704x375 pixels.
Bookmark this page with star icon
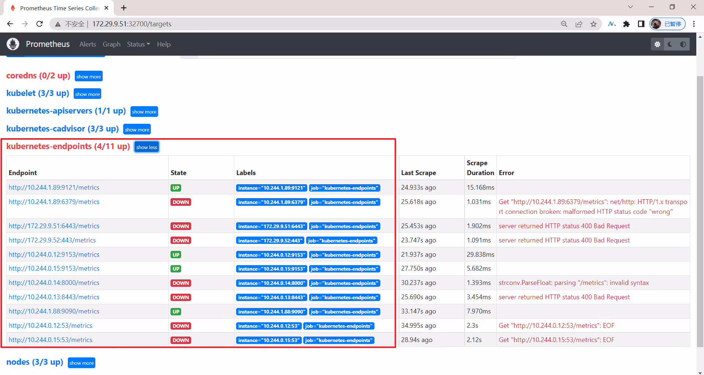coord(594,24)
